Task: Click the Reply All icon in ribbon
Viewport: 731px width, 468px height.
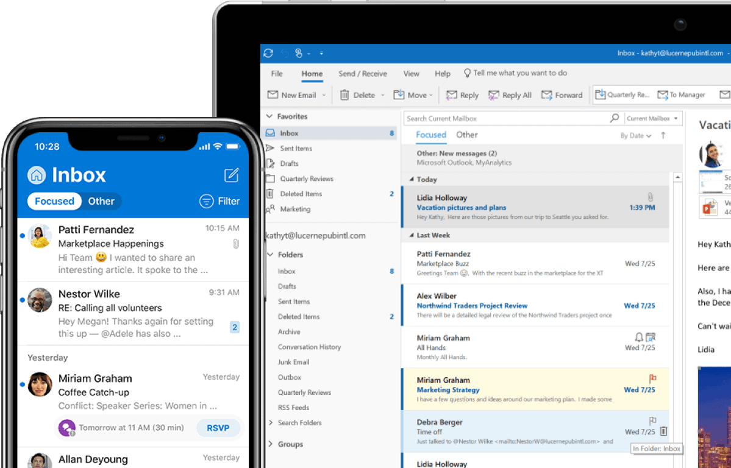Action: tap(494, 95)
